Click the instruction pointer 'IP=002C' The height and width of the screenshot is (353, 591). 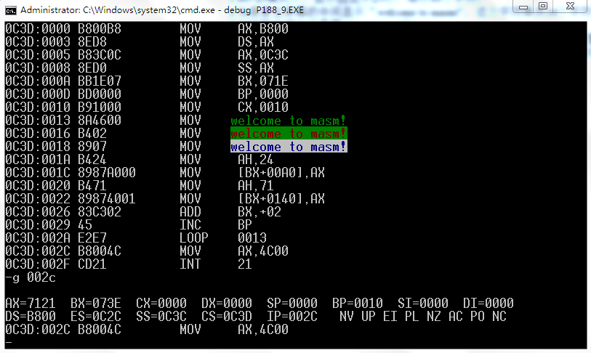click(292, 317)
